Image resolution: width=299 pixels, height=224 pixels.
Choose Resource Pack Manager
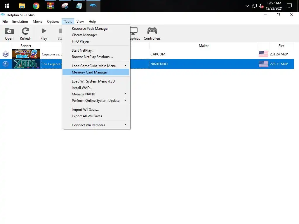coord(96,29)
